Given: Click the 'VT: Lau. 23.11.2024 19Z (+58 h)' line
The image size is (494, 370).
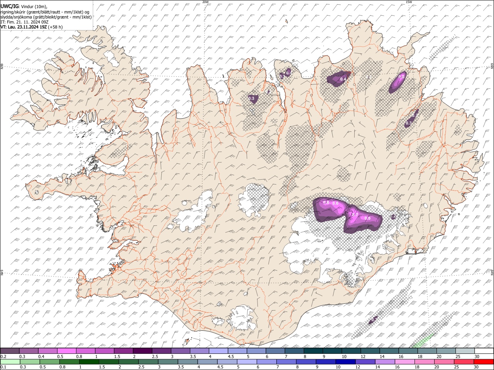Looking at the screenshot, I should pos(32,27).
